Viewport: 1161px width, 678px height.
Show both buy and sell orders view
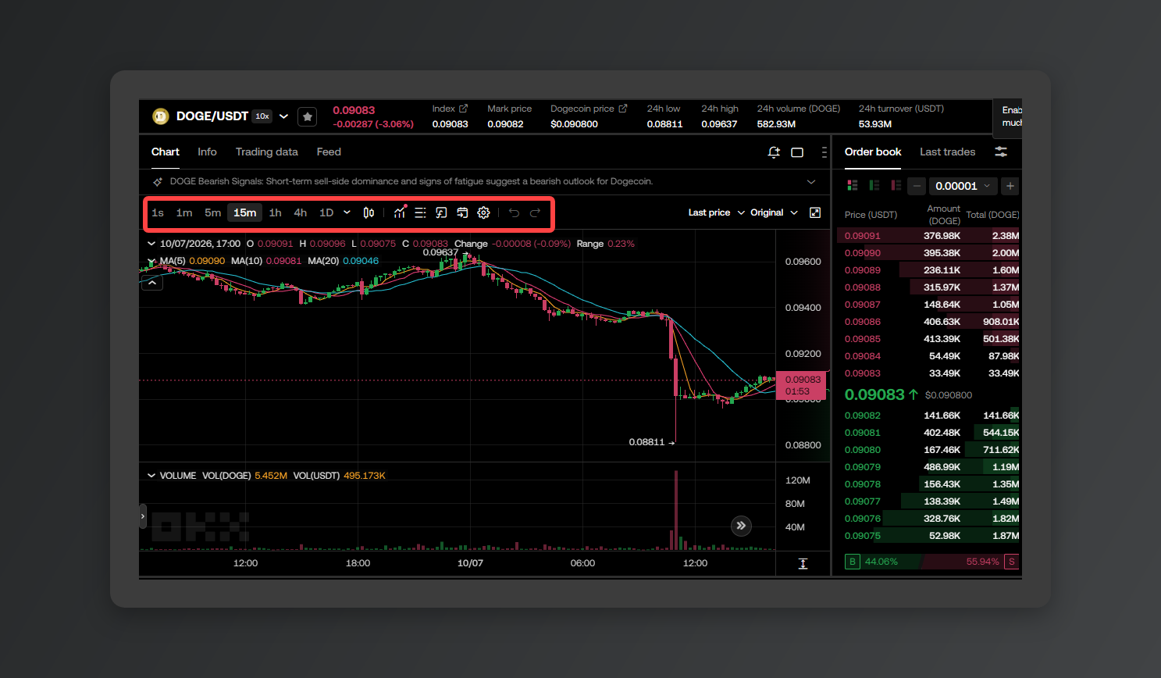[853, 185]
